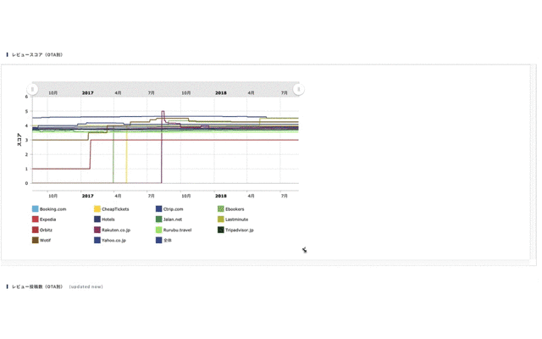Screen dimensions: 542x339
Task: Click the CheapTickets yellow legend marker
Action: pos(97,208)
